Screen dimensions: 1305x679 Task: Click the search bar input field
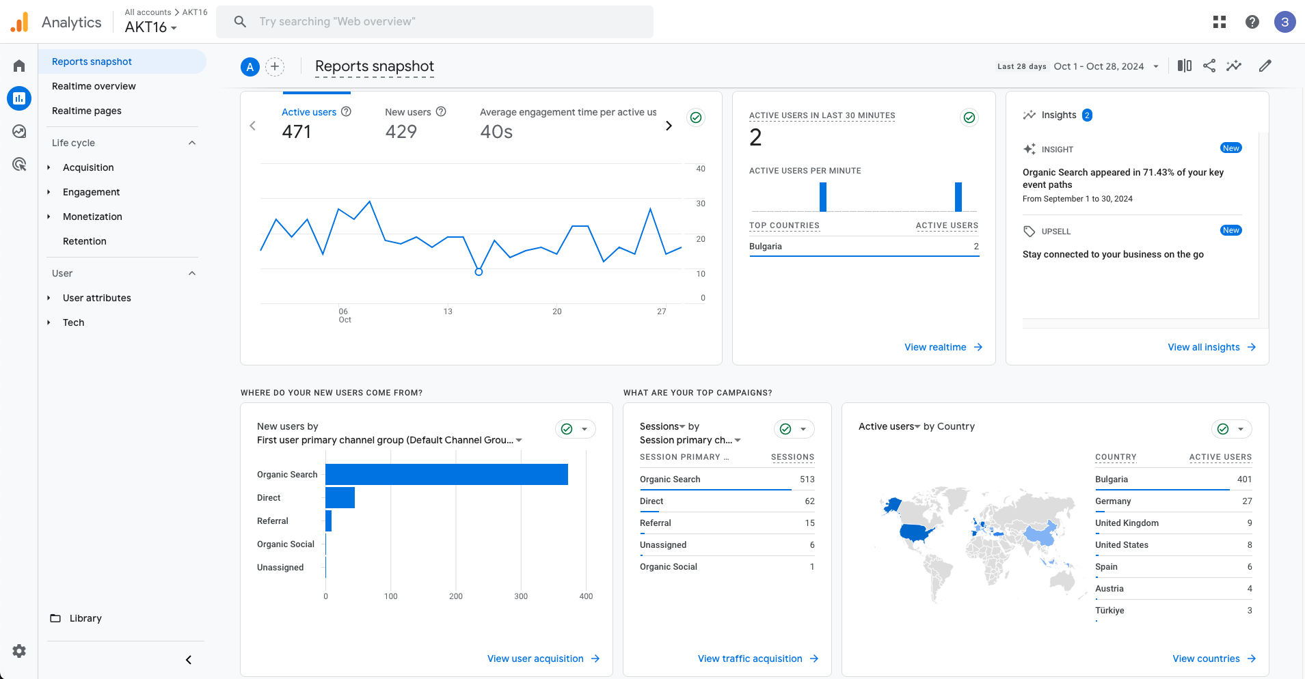click(435, 22)
